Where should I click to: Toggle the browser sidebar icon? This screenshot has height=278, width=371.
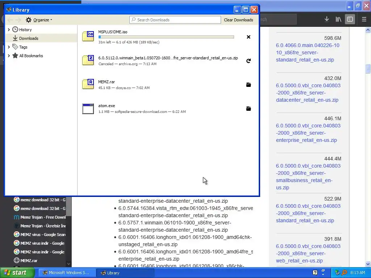[x=350, y=19]
